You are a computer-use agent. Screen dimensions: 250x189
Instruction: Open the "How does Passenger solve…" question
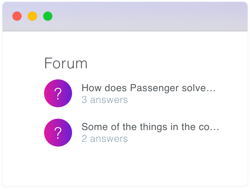pos(148,88)
